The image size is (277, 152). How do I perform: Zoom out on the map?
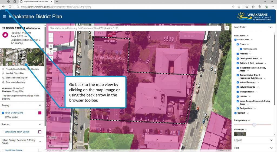tap(51, 40)
